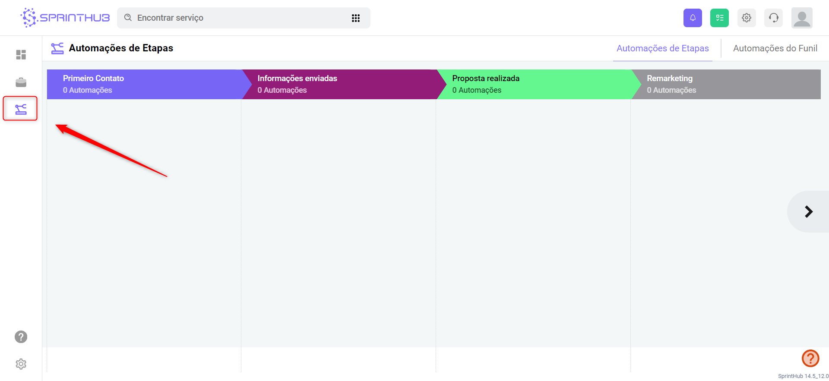Open the settings gear at the sidebar bottom
829x381 pixels.
21,364
